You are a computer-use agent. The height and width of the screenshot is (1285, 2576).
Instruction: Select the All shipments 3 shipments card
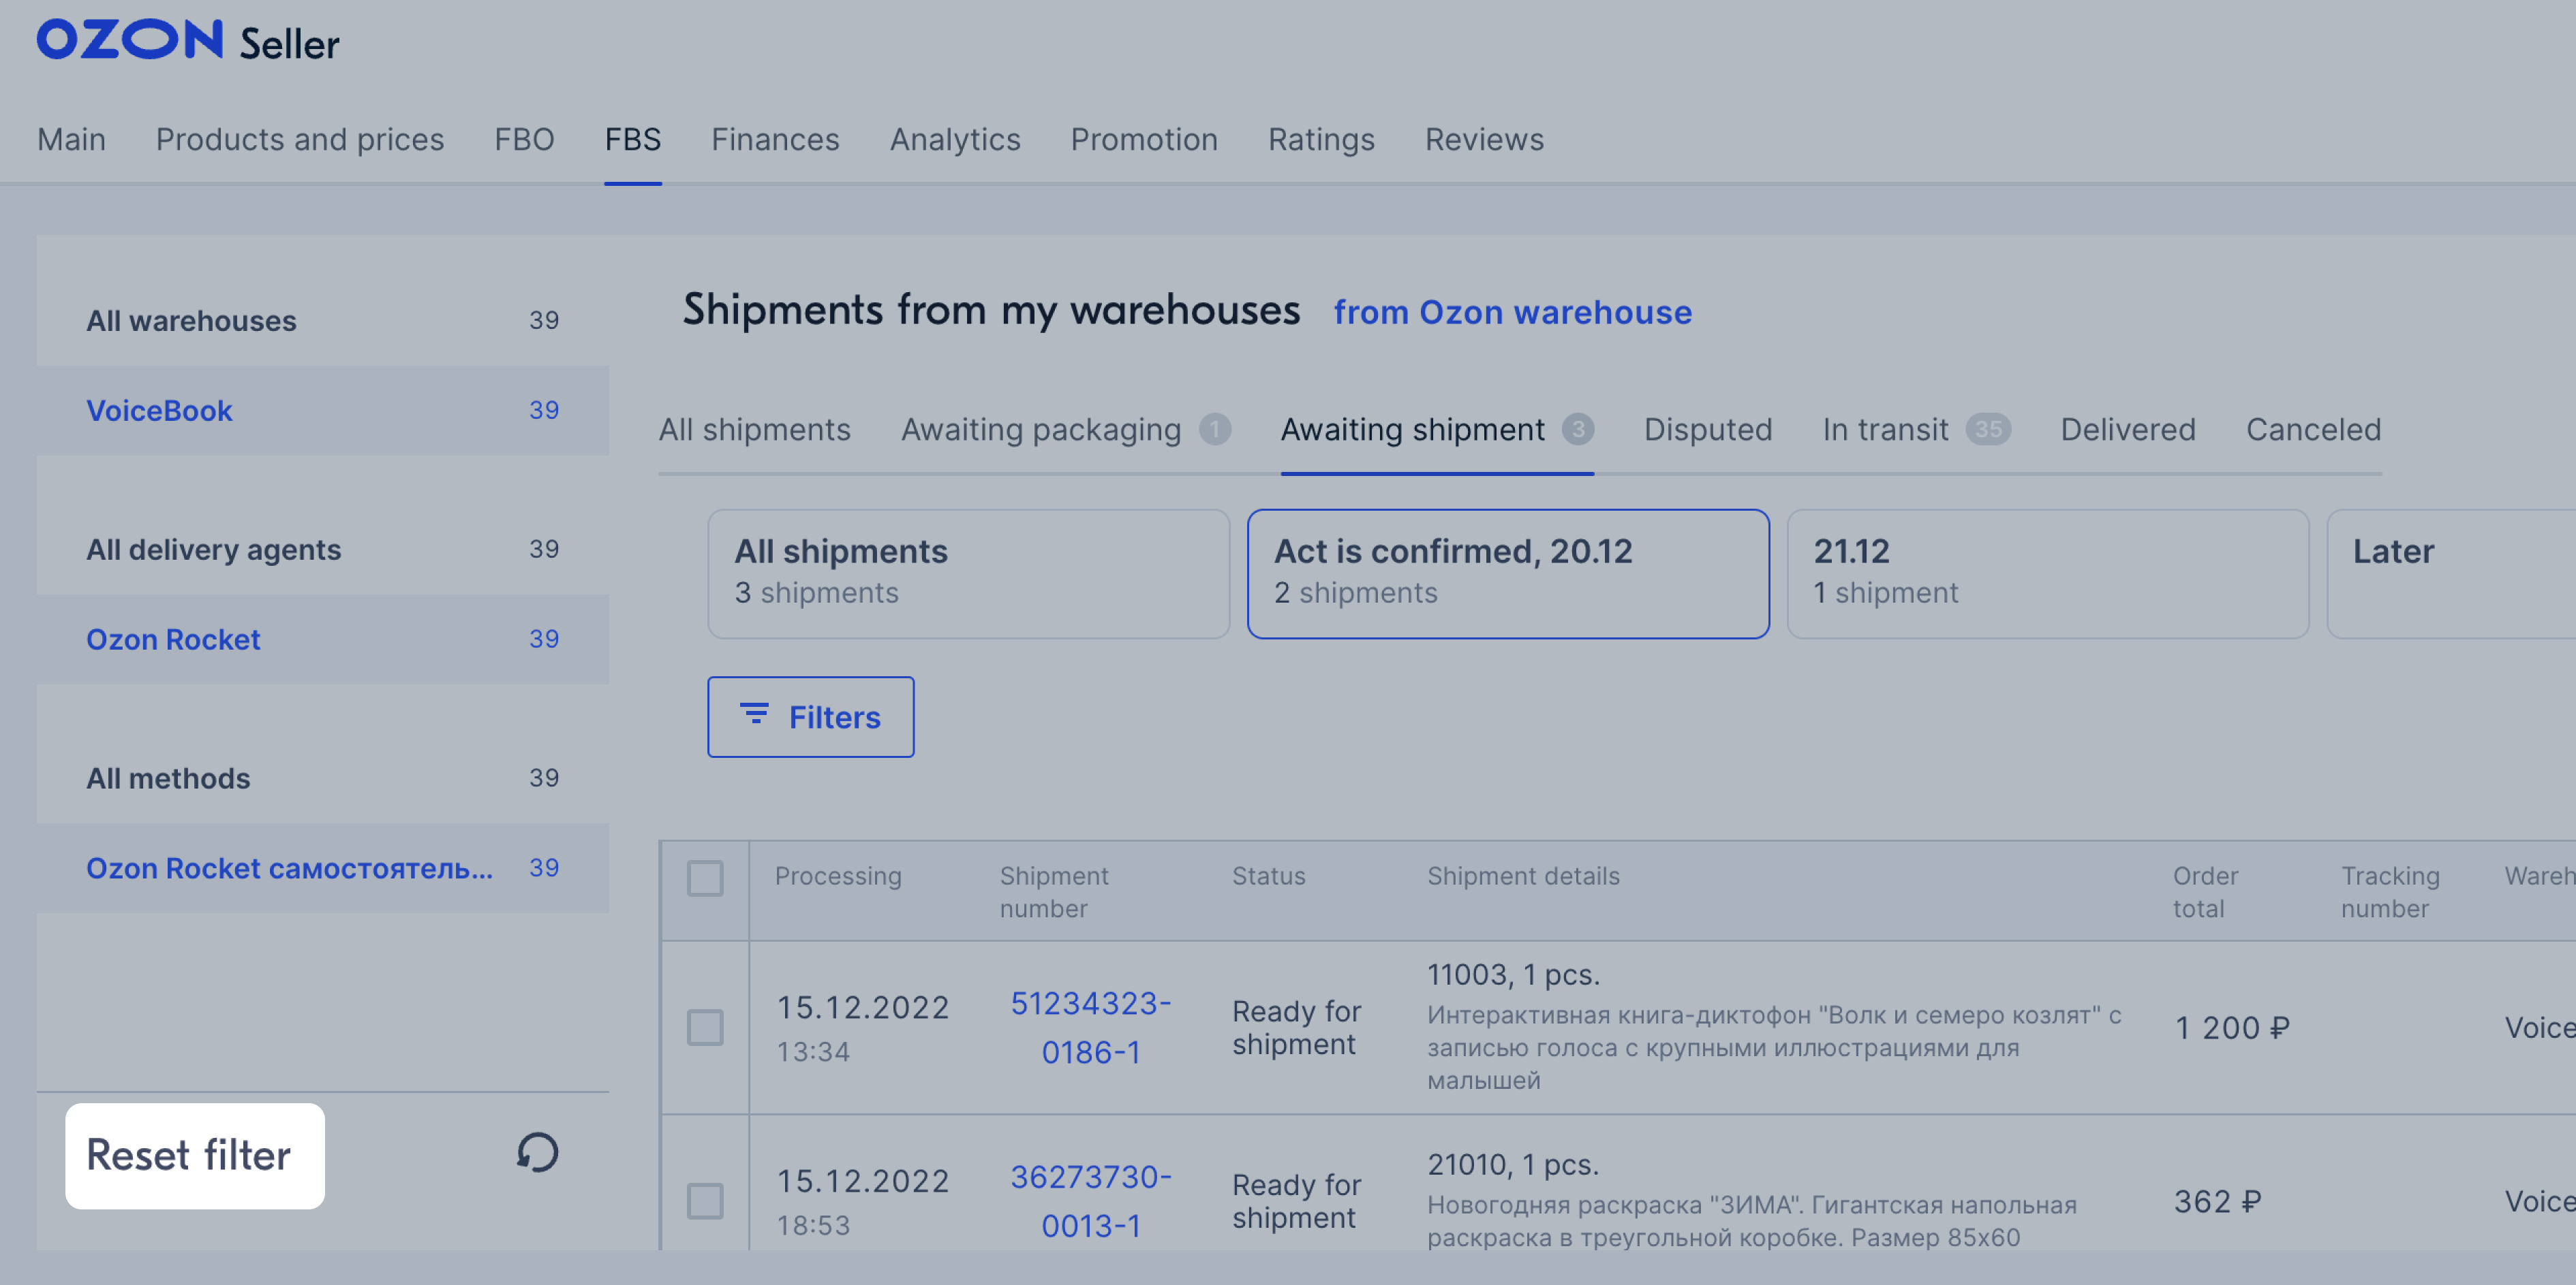point(968,573)
